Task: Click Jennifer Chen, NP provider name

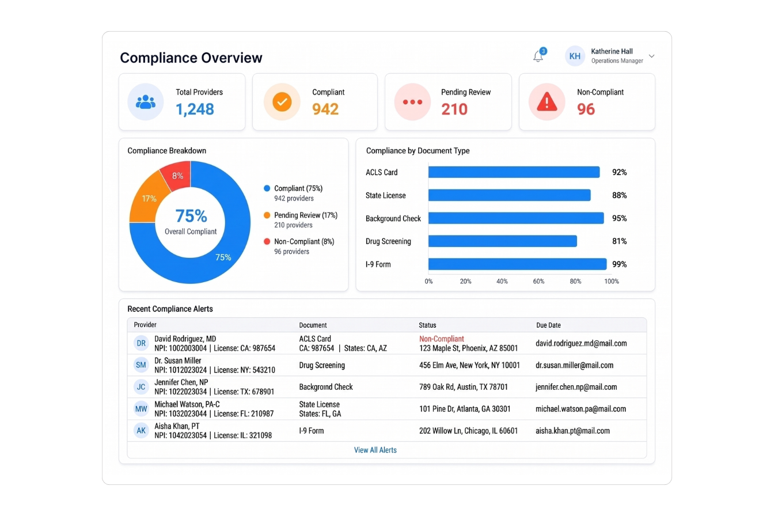Action: (x=182, y=382)
